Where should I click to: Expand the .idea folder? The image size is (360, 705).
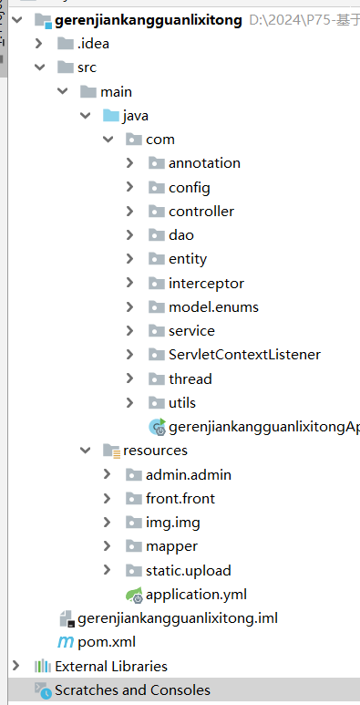(x=38, y=44)
